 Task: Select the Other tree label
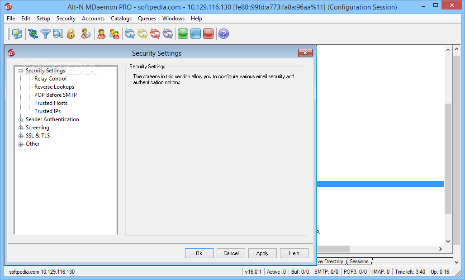click(x=33, y=144)
